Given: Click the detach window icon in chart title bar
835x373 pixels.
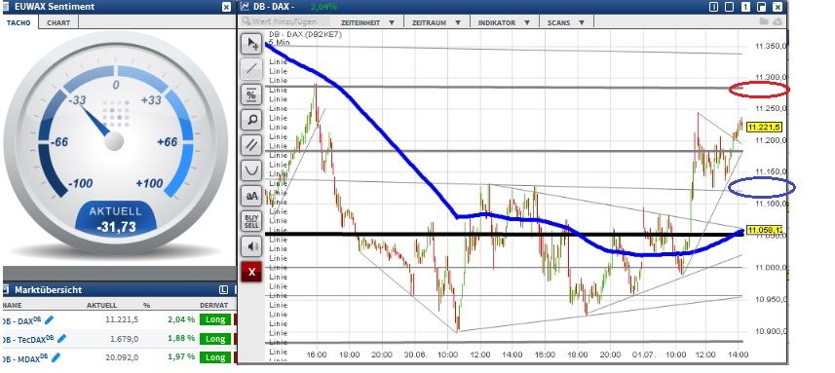Looking at the screenshot, I should click(x=762, y=7).
